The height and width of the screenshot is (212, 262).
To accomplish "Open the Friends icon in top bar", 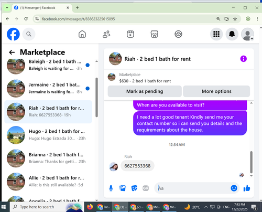I will pos(106,34).
